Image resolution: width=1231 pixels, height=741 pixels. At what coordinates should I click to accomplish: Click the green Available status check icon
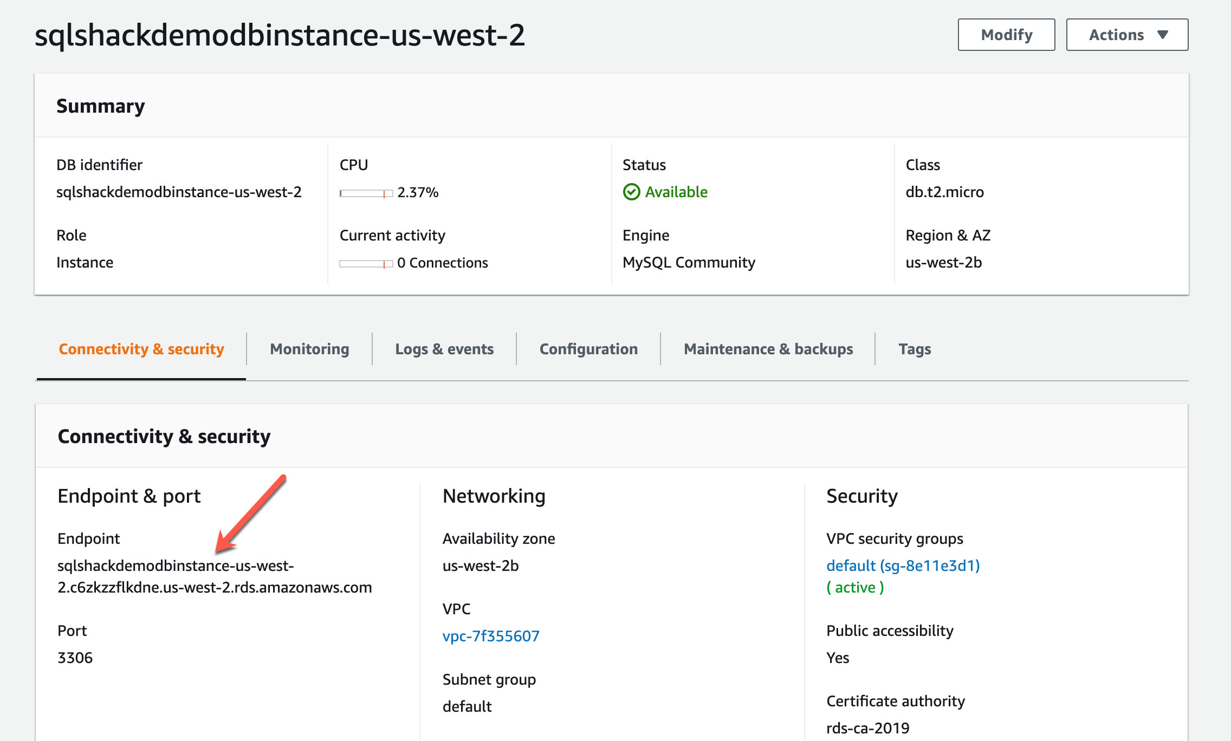tap(631, 192)
